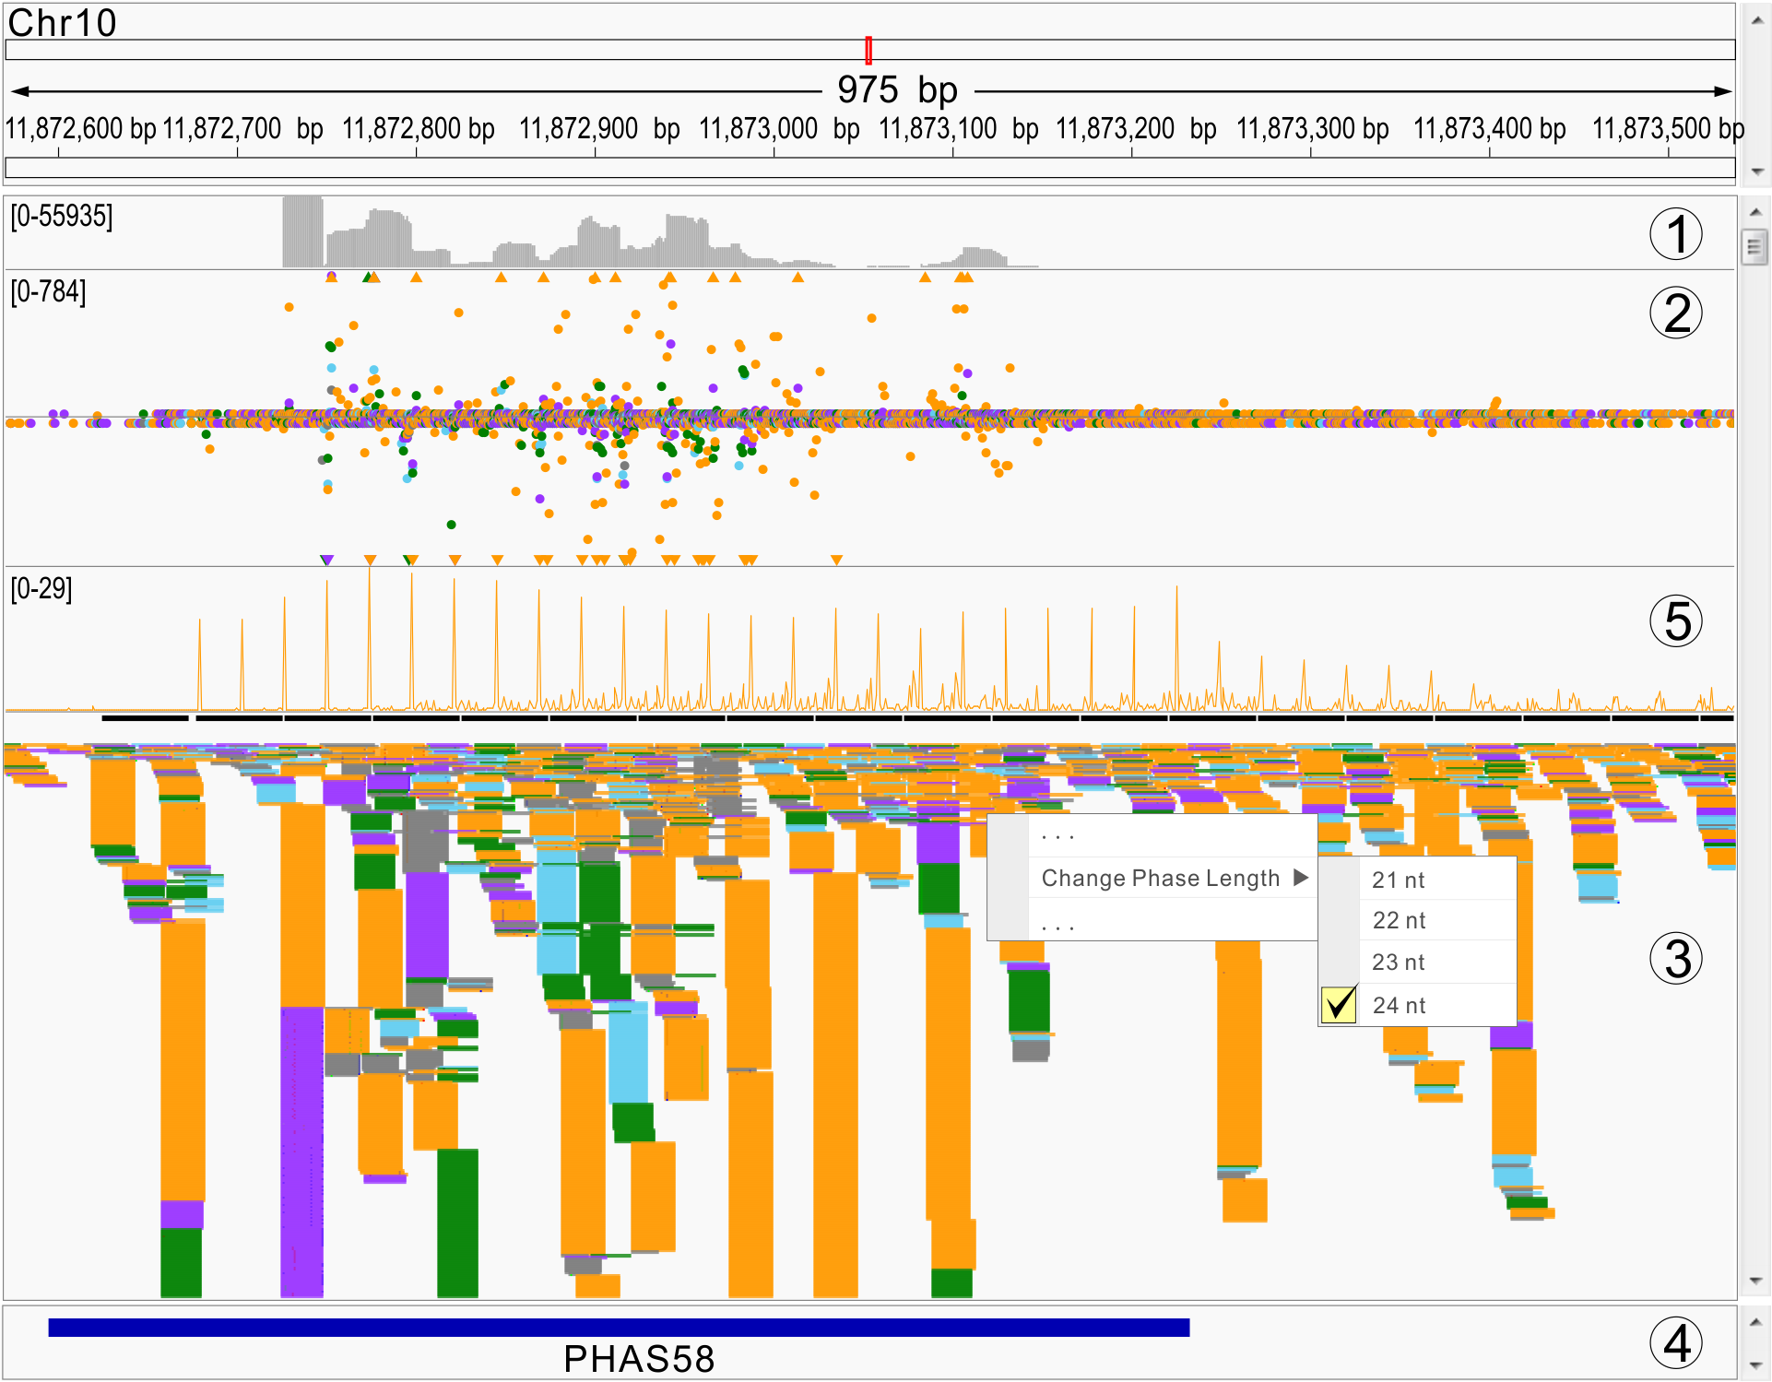The height and width of the screenshot is (1382, 1772).
Task: Click the 11,872,700 bp ruler label
Action: tap(243, 128)
